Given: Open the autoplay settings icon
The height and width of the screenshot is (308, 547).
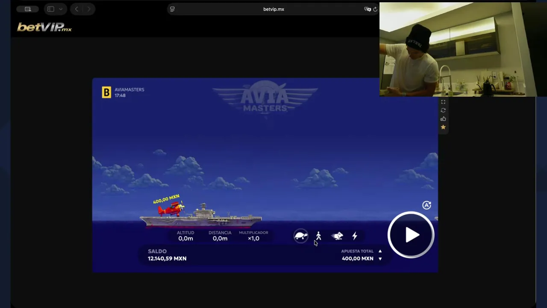Looking at the screenshot, I should point(426,205).
